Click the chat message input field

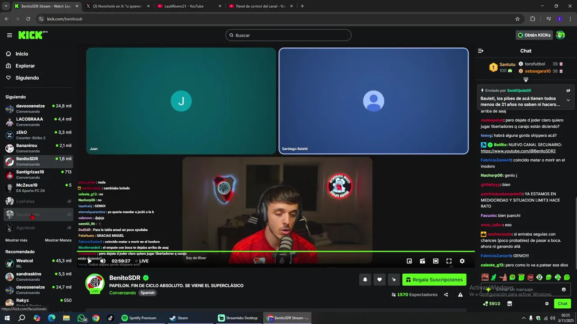pyautogui.click(x=525, y=289)
